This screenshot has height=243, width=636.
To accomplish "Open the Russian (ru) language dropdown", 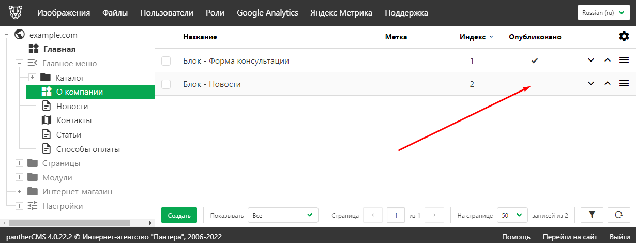I will 603,12.
